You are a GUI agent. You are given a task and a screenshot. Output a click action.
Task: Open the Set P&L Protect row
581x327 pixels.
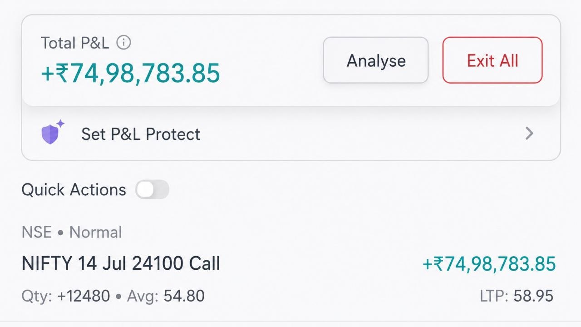click(x=291, y=134)
